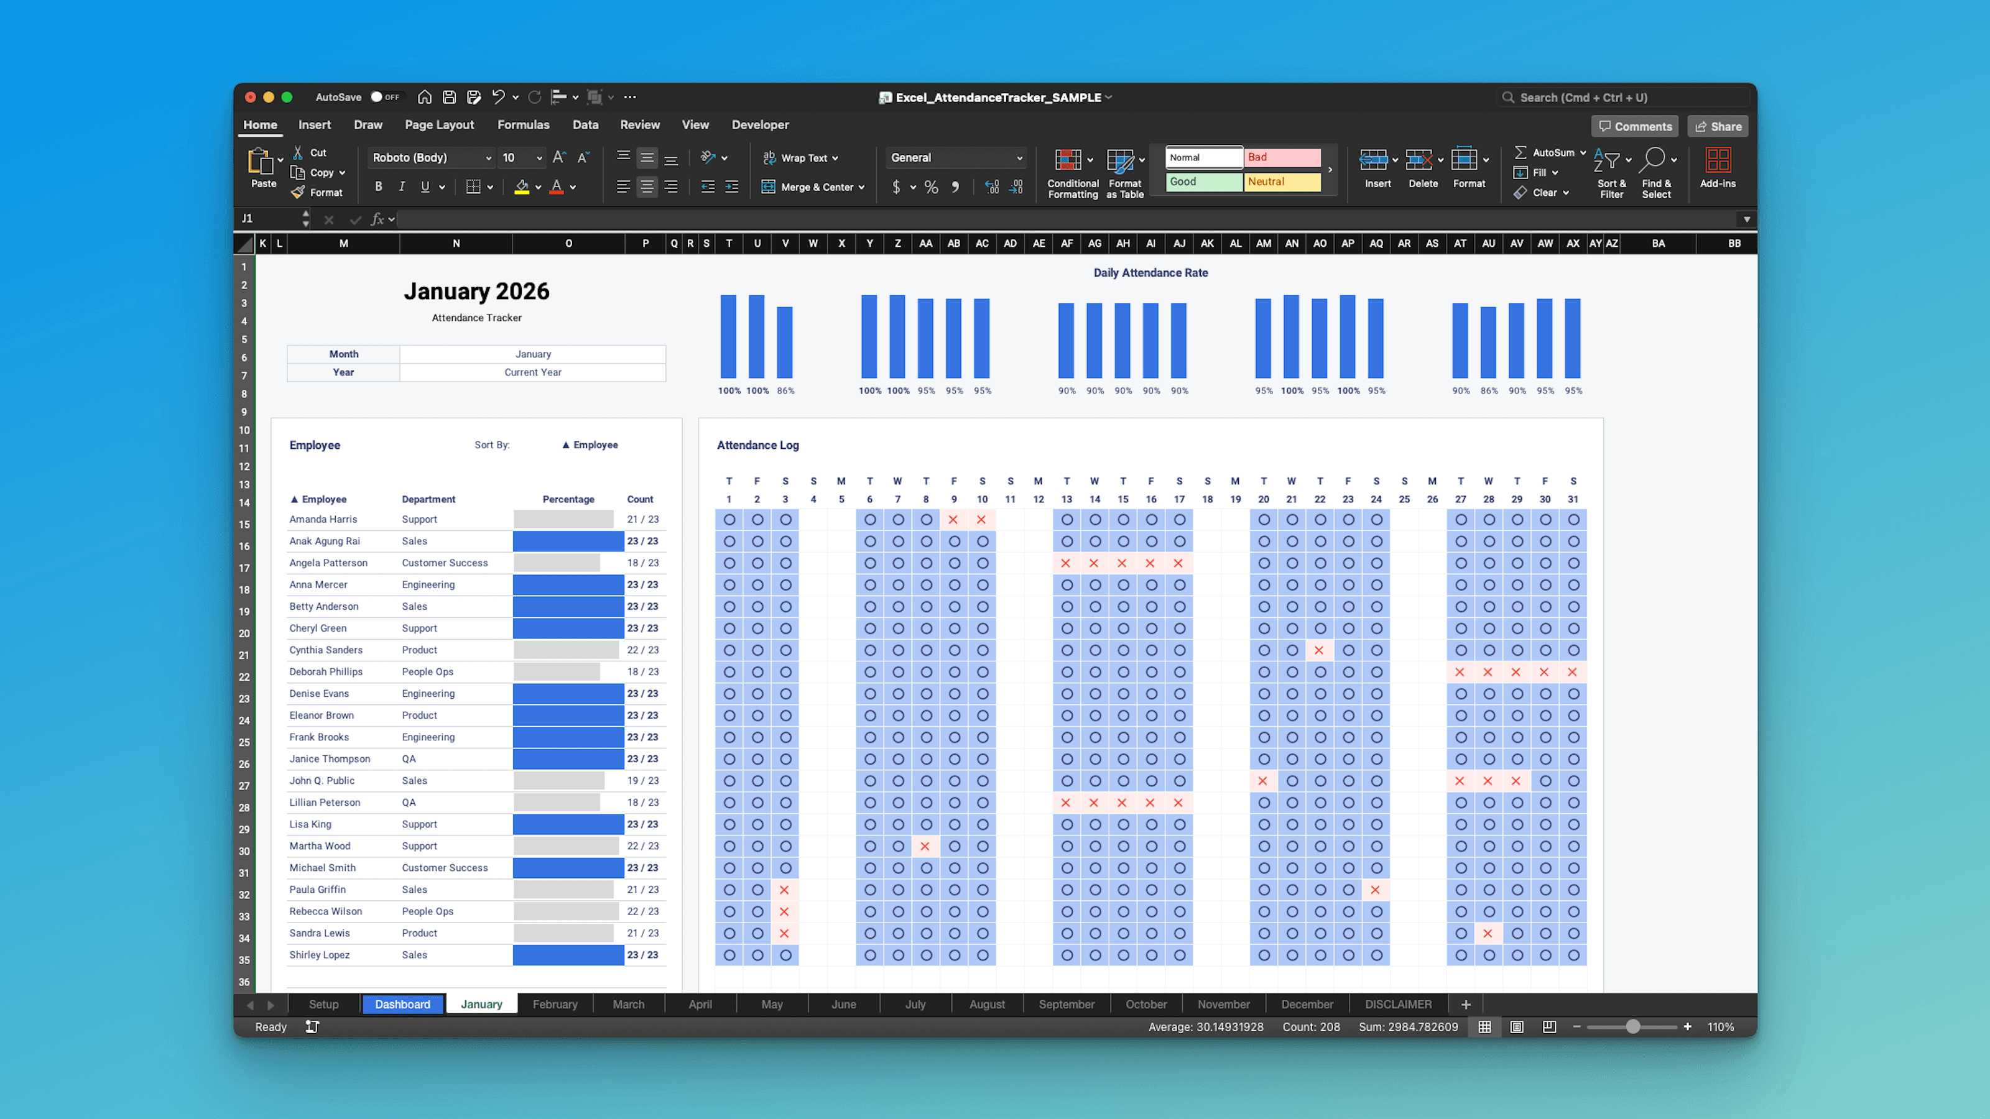The width and height of the screenshot is (1990, 1119).
Task: Open the February sheet tab
Action: tap(555, 1004)
